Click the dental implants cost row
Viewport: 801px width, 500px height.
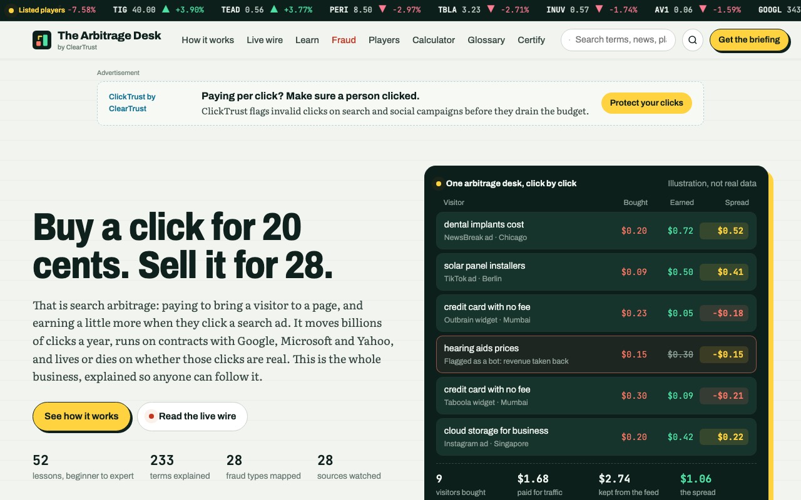click(596, 231)
